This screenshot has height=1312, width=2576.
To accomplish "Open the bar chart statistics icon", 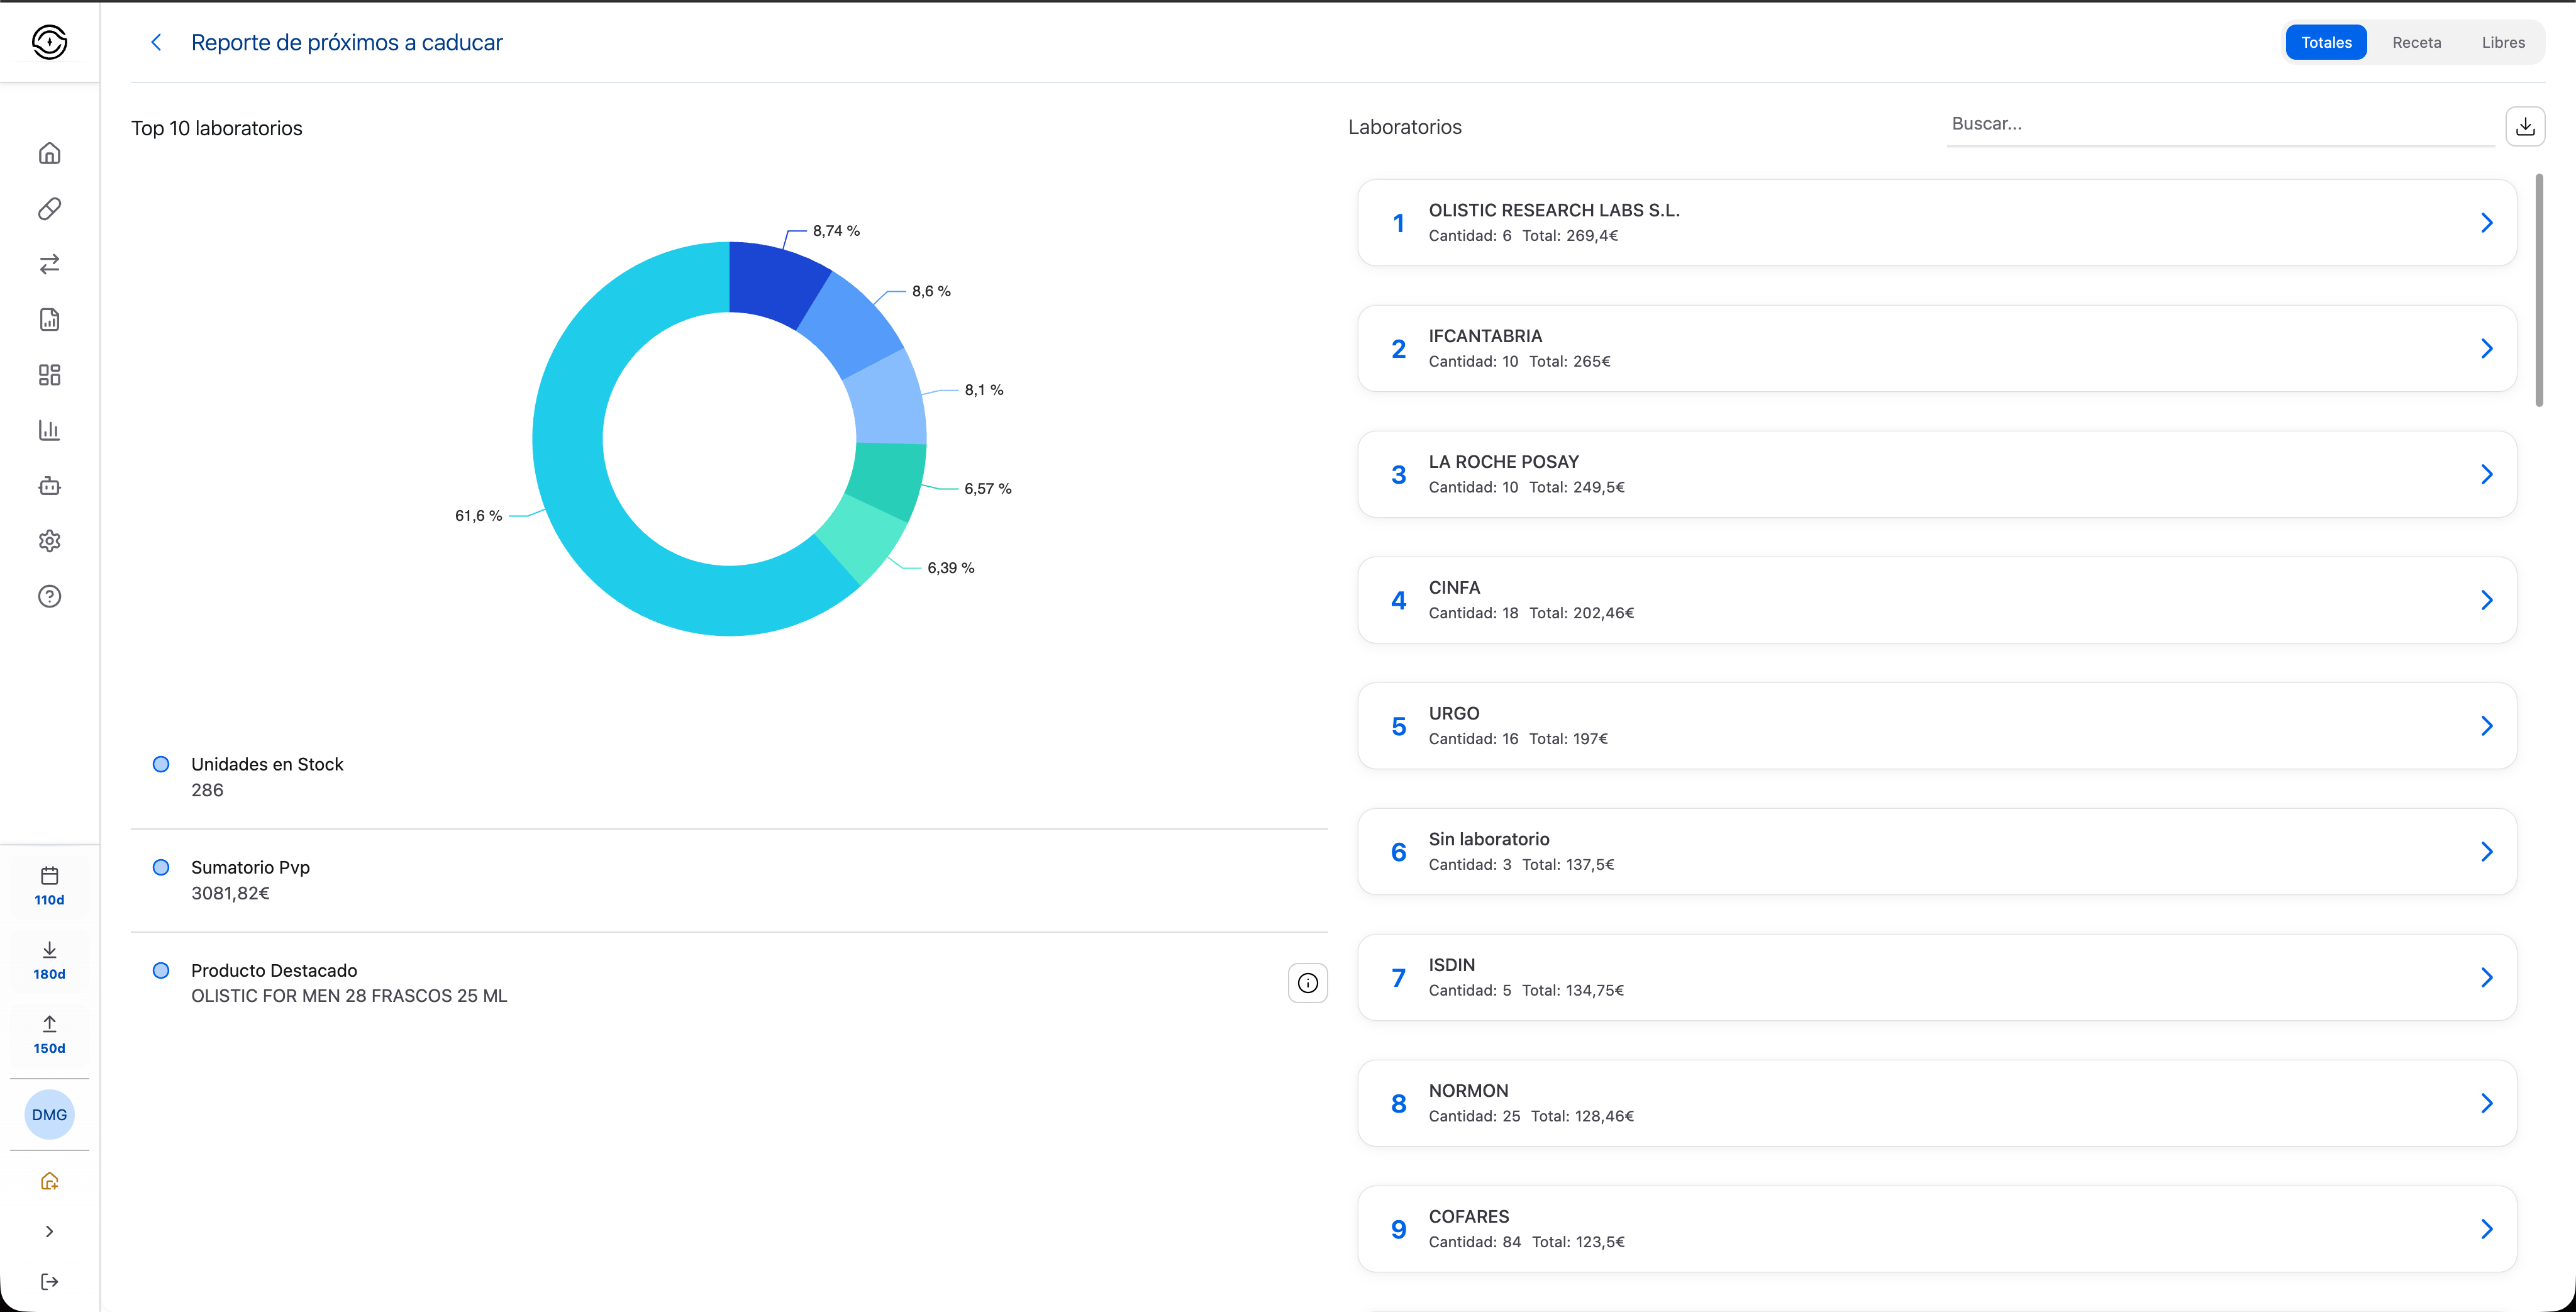I will tap(49, 430).
